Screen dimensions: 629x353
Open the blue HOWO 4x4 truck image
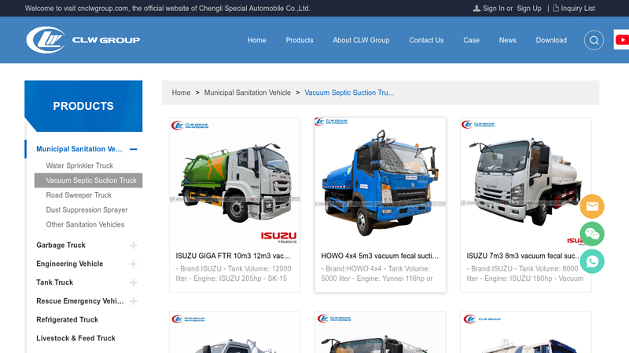coord(381,182)
